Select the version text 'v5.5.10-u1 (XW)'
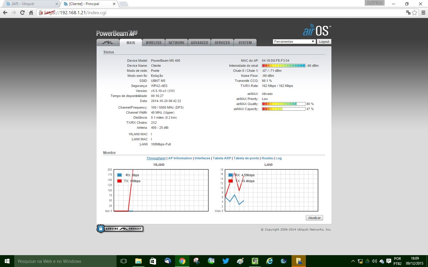The width and height of the screenshot is (428, 267). pyautogui.click(x=163, y=91)
